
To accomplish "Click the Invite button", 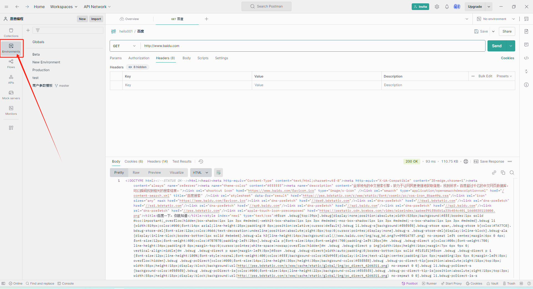I will click(420, 7).
